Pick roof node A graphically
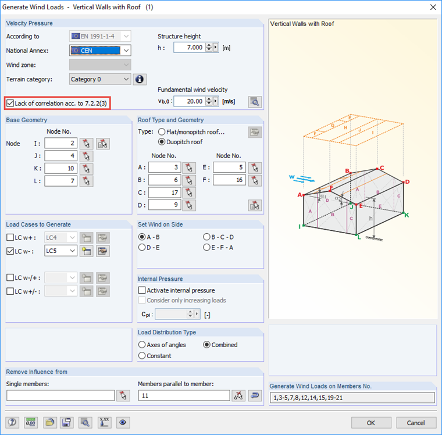442x435 pixels. click(x=189, y=167)
